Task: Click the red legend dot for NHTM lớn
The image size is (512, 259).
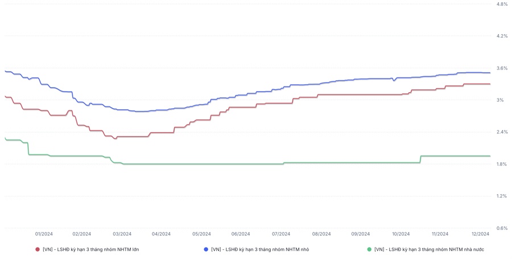Action: [x=38, y=249]
